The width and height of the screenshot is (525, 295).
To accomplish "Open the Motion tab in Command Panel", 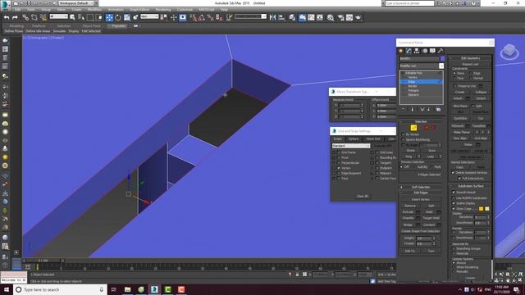I will [x=425, y=51].
